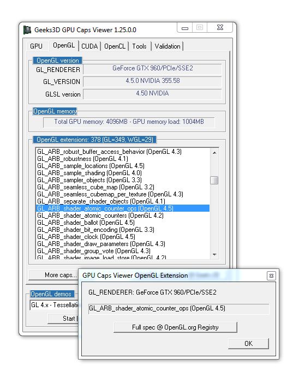Click the Total GPU memory field
293x377 pixels.
pos(129,122)
